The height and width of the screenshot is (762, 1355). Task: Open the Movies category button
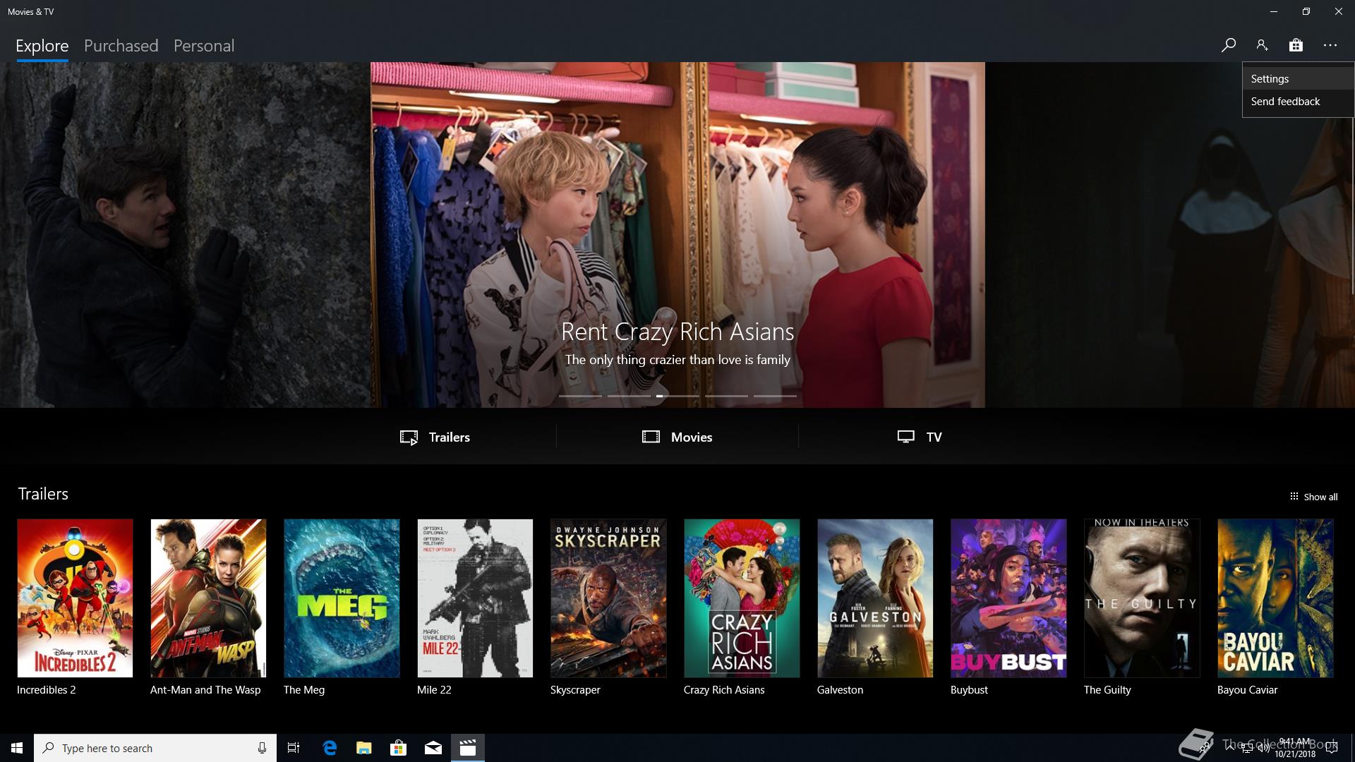(677, 437)
